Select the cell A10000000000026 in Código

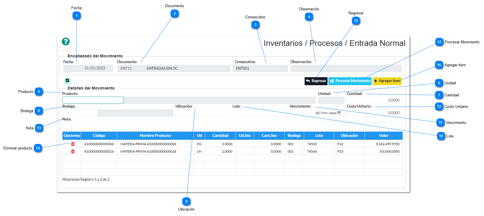[x=99, y=151]
